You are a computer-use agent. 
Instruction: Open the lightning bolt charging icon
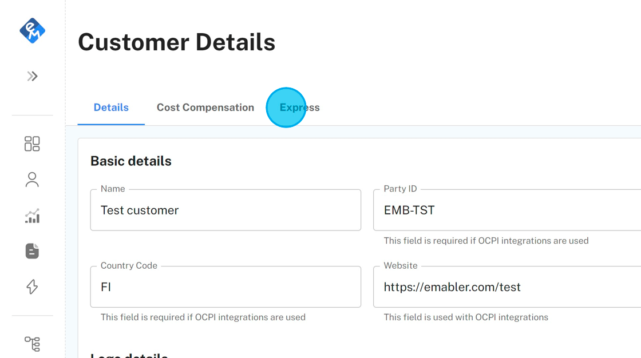click(32, 287)
